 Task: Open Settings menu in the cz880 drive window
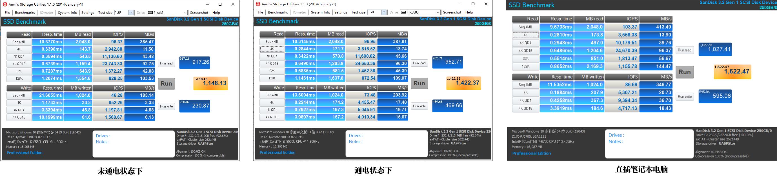tap(341, 12)
